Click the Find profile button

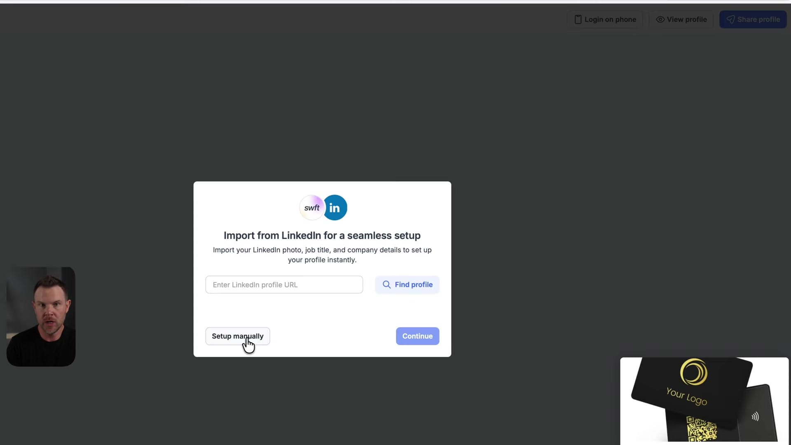pyautogui.click(x=407, y=285)
